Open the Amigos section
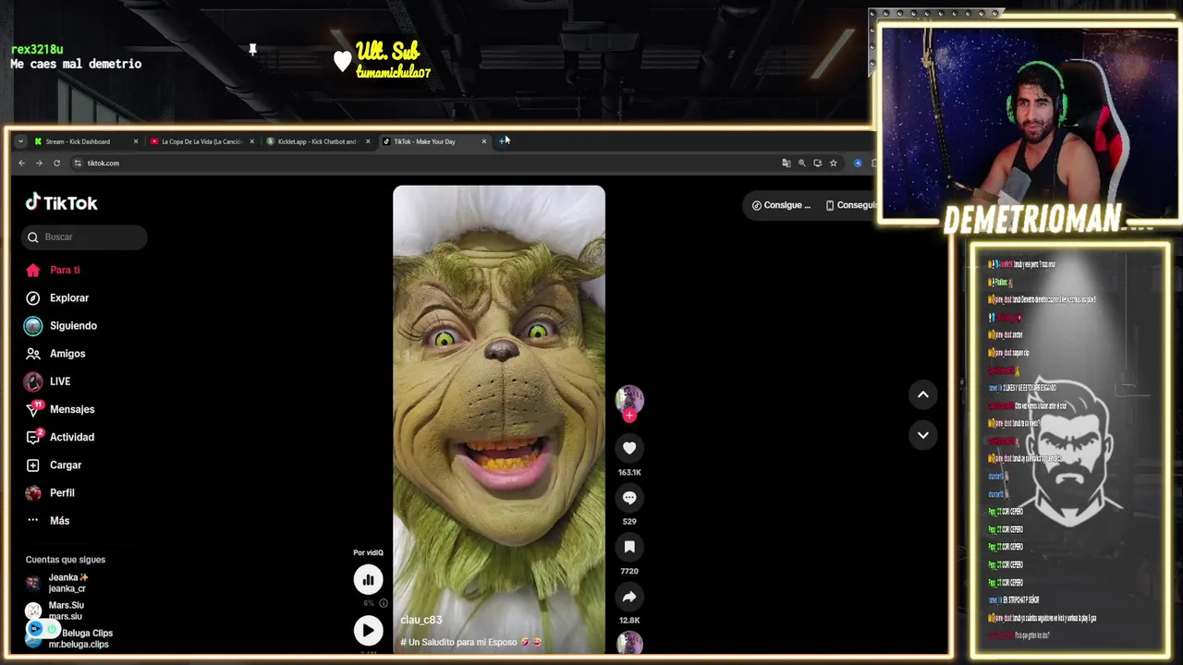The height and width of the screenshot is (665, 1183). (x=55, y=354)
